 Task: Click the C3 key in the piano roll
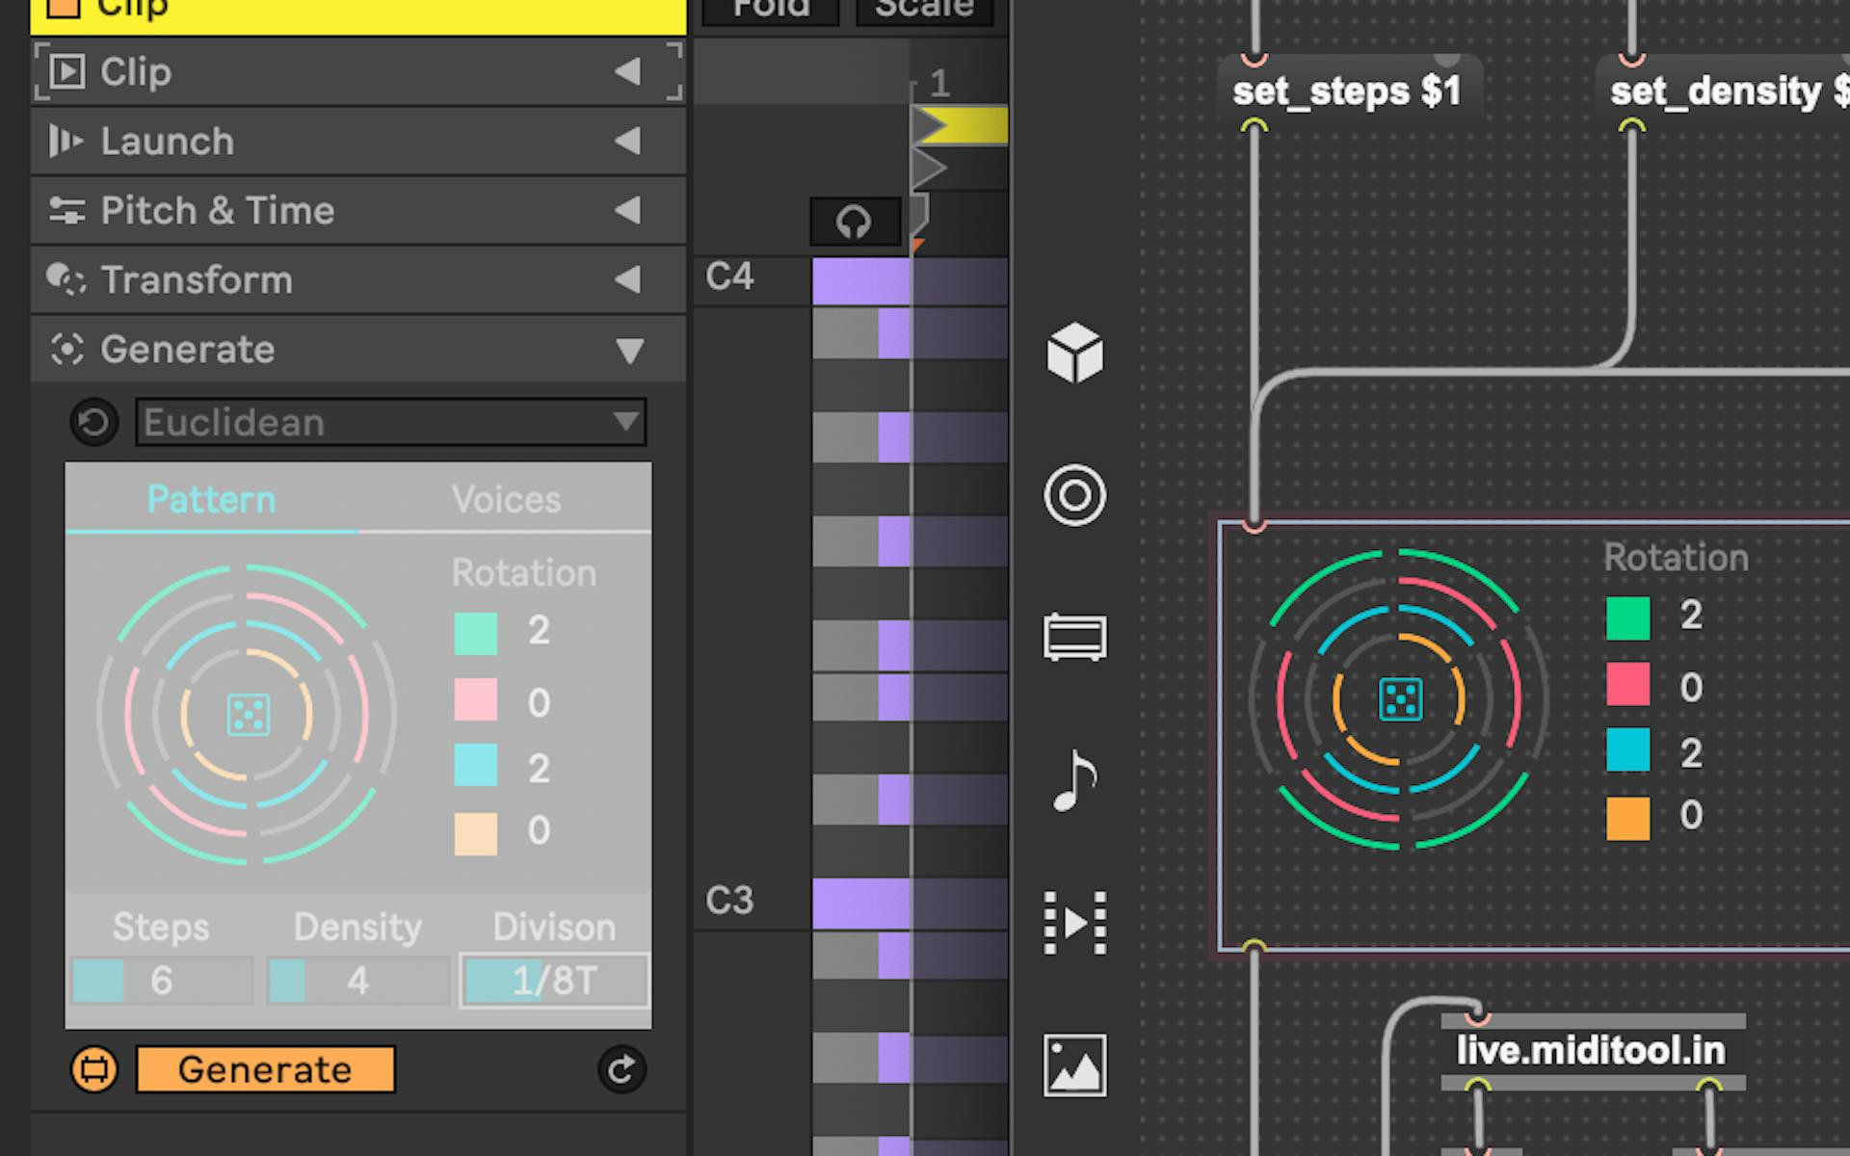(728, 898)
